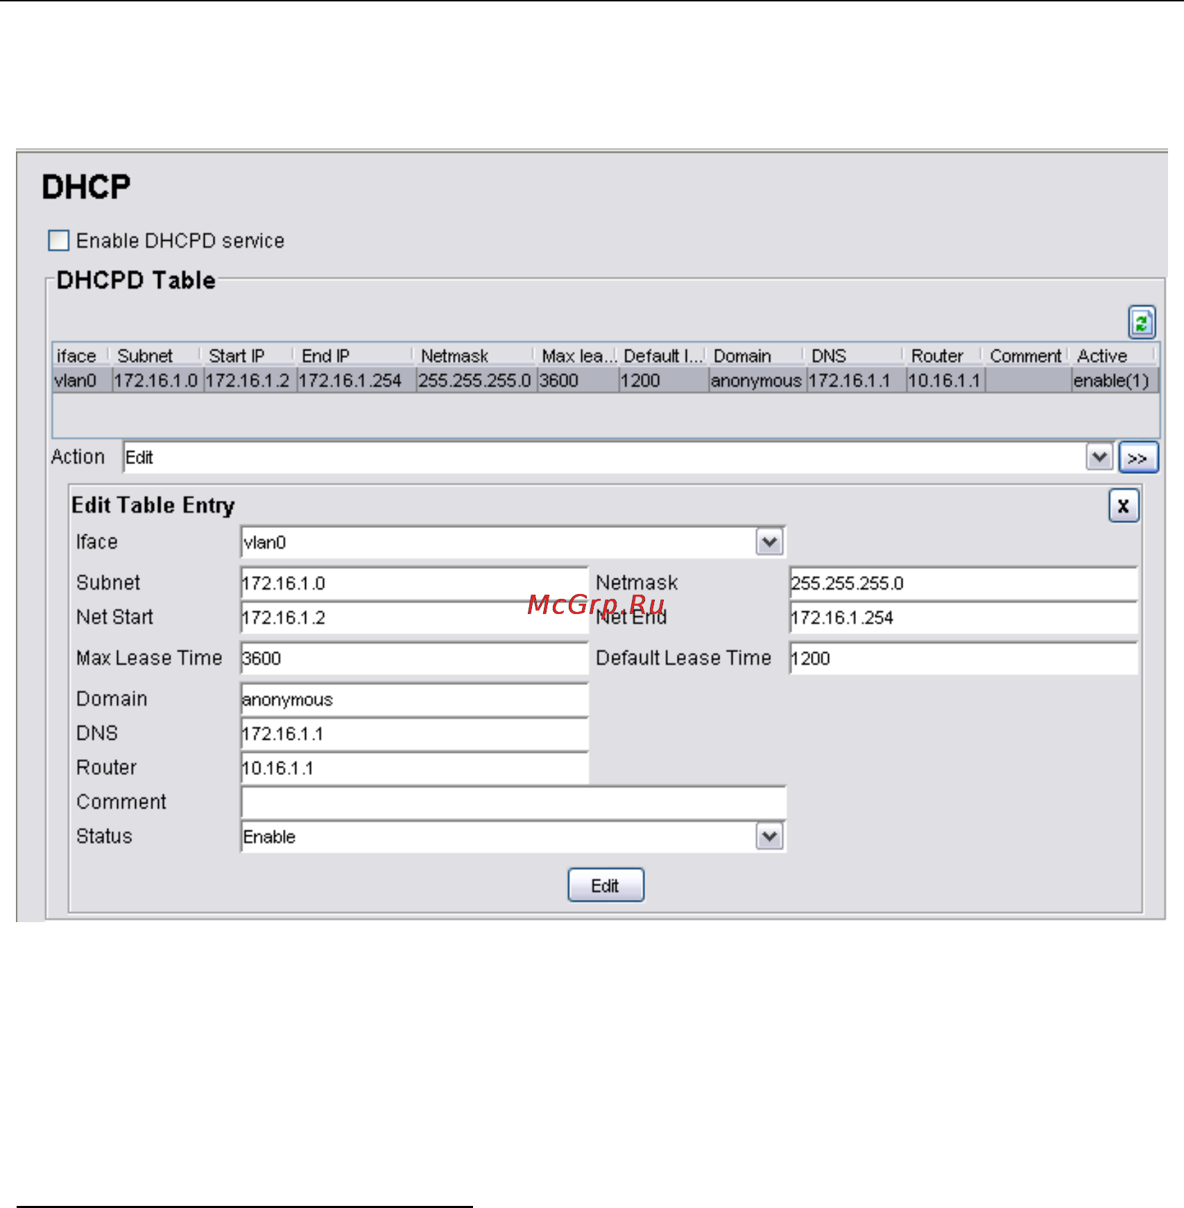Click the Domain column header
Image resolution: width=1184 pixels, height=1208 pixels.
(757, 356)
